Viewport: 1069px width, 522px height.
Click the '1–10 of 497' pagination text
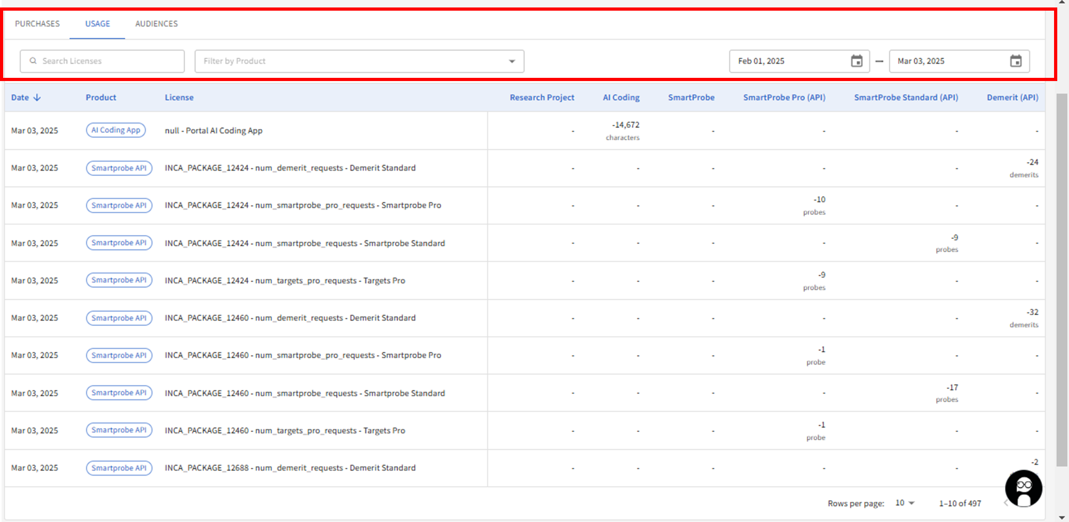point(960,503)
